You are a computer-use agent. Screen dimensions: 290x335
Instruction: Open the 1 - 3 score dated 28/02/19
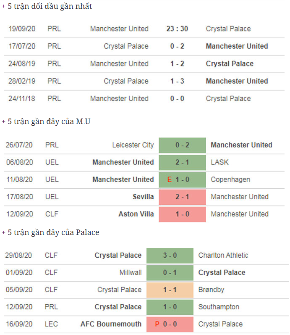point(177,81)
